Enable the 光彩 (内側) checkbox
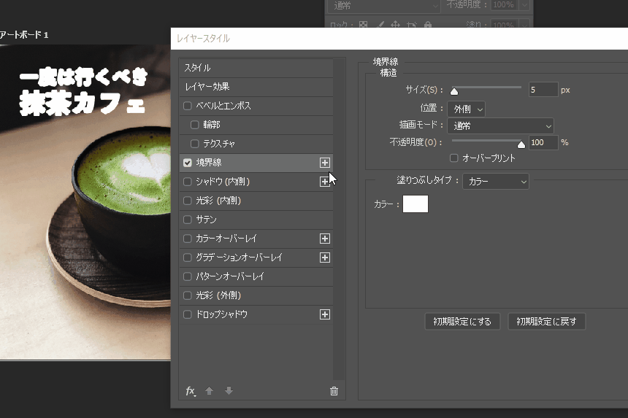Image resolution: width=628 pixels, height=418 pixels. (x=188, y=201)
